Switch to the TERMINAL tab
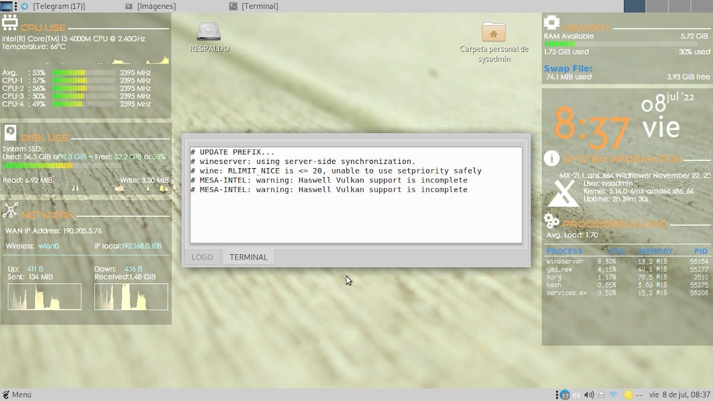 click(x=248, y=257)
